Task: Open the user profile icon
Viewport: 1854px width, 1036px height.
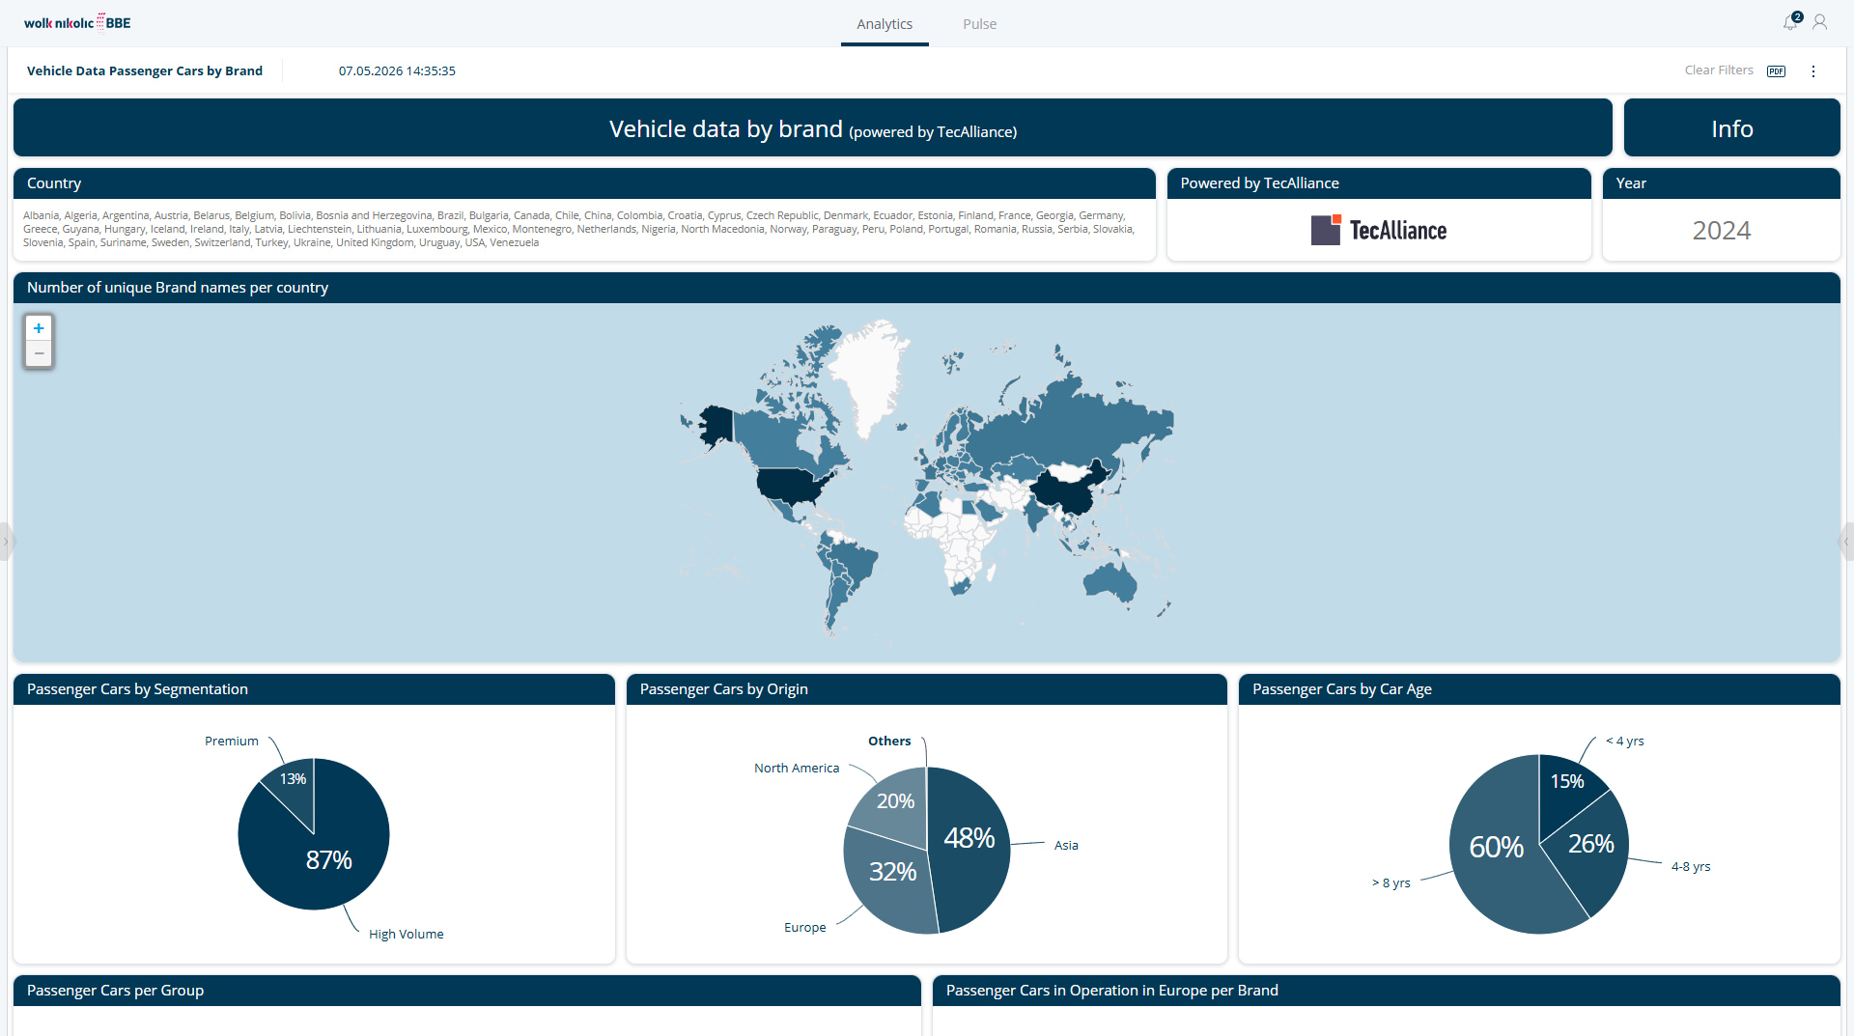Action: pos(1820,22)
